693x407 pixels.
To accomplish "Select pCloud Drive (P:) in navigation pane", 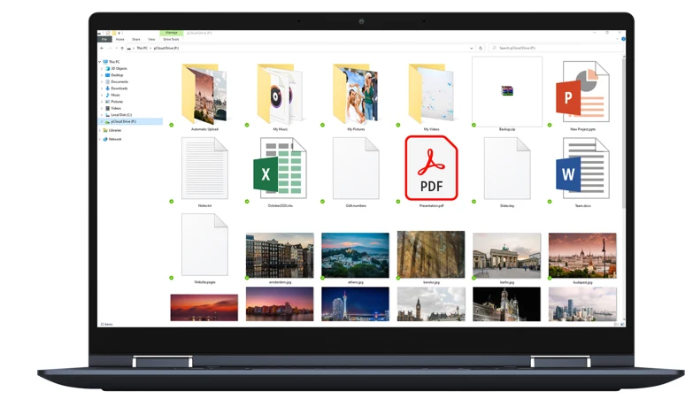I will [x=130, y=121].
